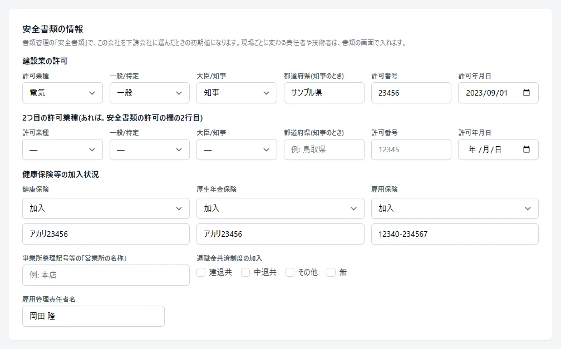Screen dimensions: 561x349
Task: Expand second-row 許可業種 dropdown showing —
Action: pos(62,149)
